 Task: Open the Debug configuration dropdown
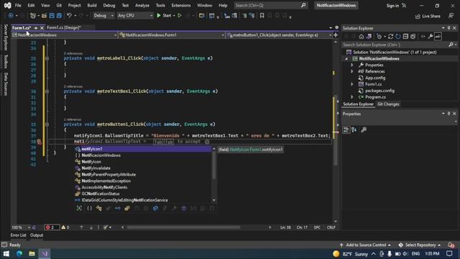point(103,16)
